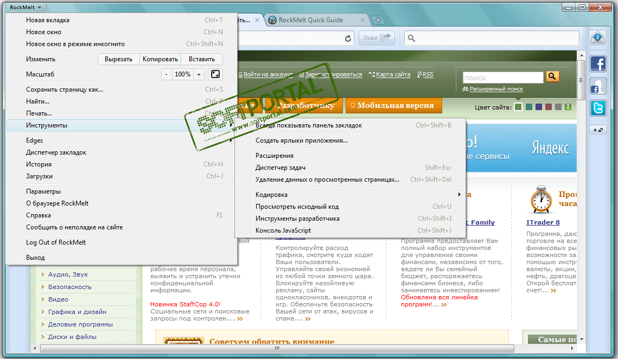Screen dimensions: 618x359
Task: Toggle fullscreen mode icon in menu
Action: click(x=215, y=74)
